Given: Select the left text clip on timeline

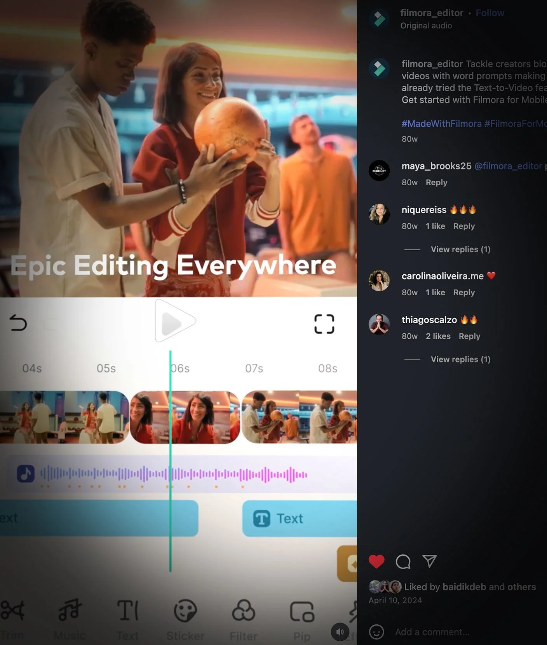Looking at the screenshot, I should 99,518.
